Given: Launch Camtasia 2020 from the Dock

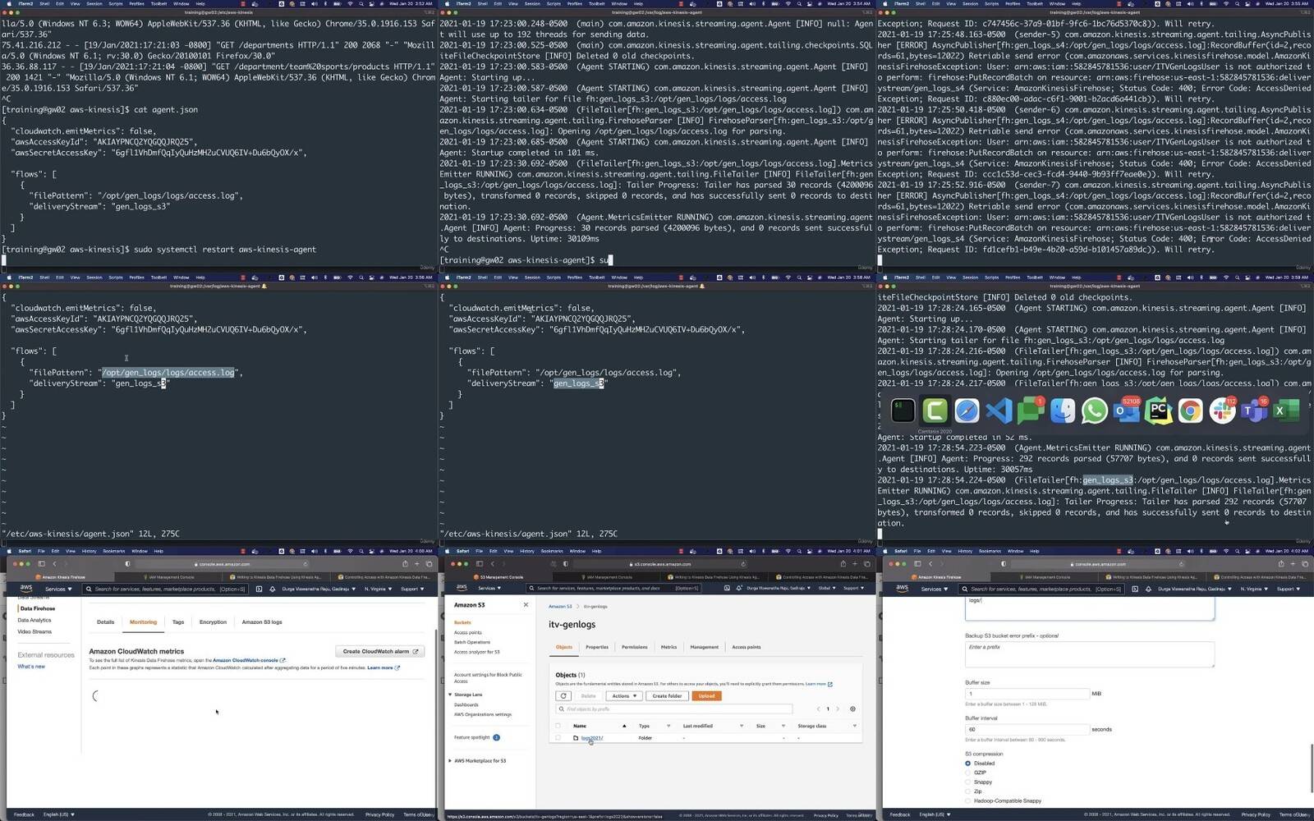Looking at the screenshot, I should [935, 410].
